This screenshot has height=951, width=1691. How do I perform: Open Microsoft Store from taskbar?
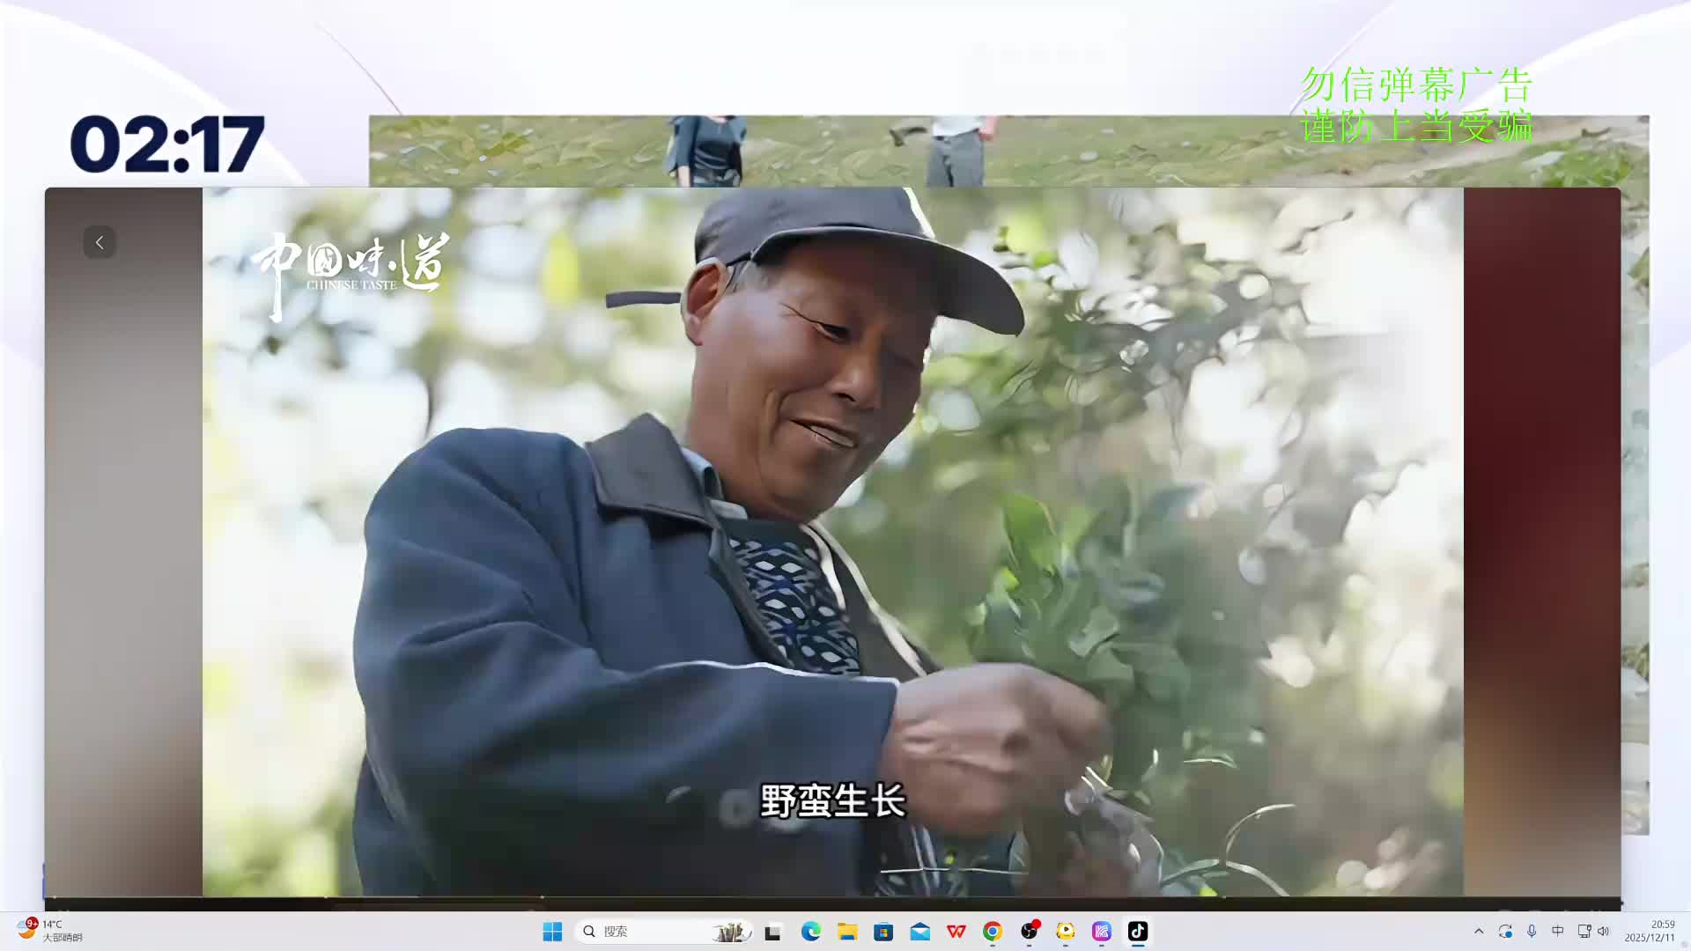(883, 931)
